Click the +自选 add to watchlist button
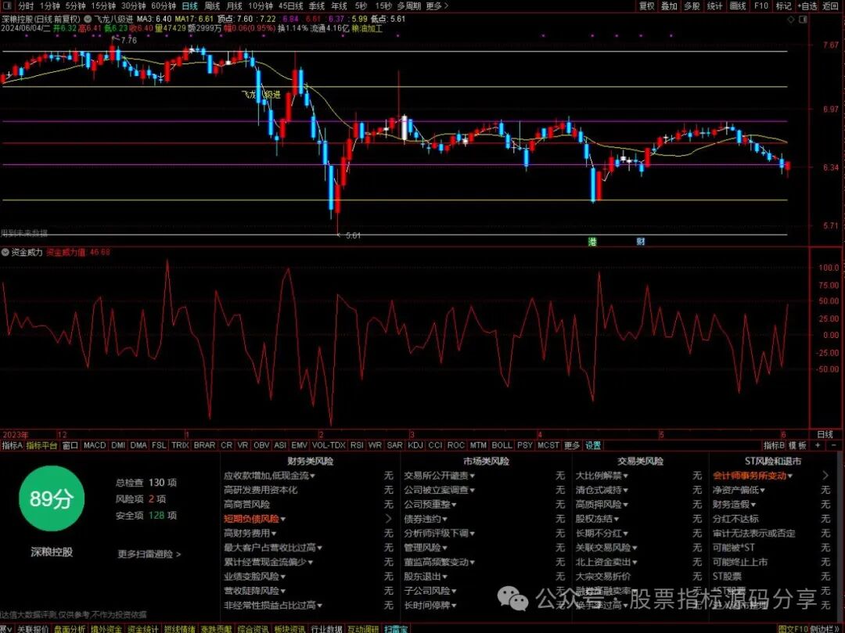 (x=806, y=6)
